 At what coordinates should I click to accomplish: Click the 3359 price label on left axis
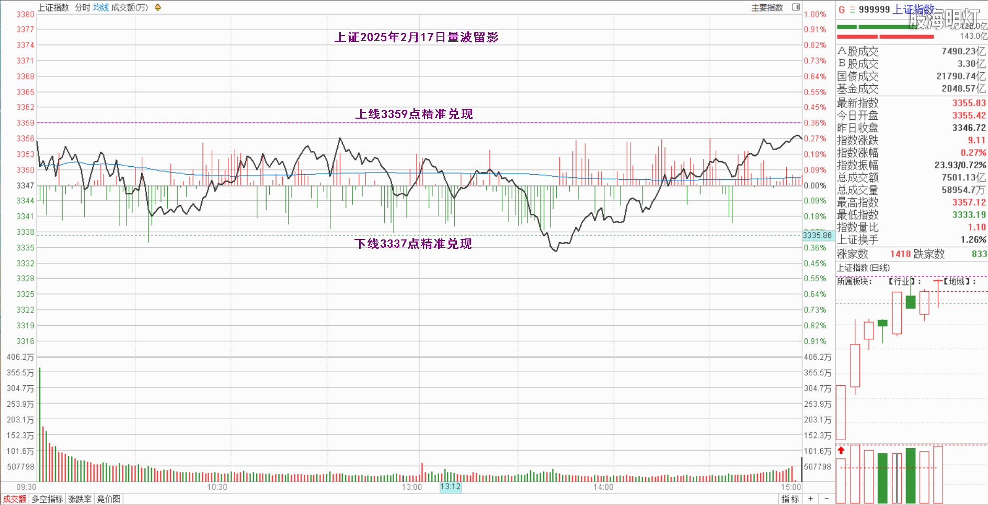coord(25,123)
